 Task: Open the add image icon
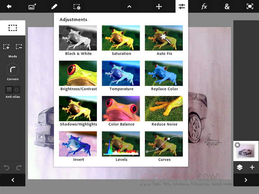32,7
